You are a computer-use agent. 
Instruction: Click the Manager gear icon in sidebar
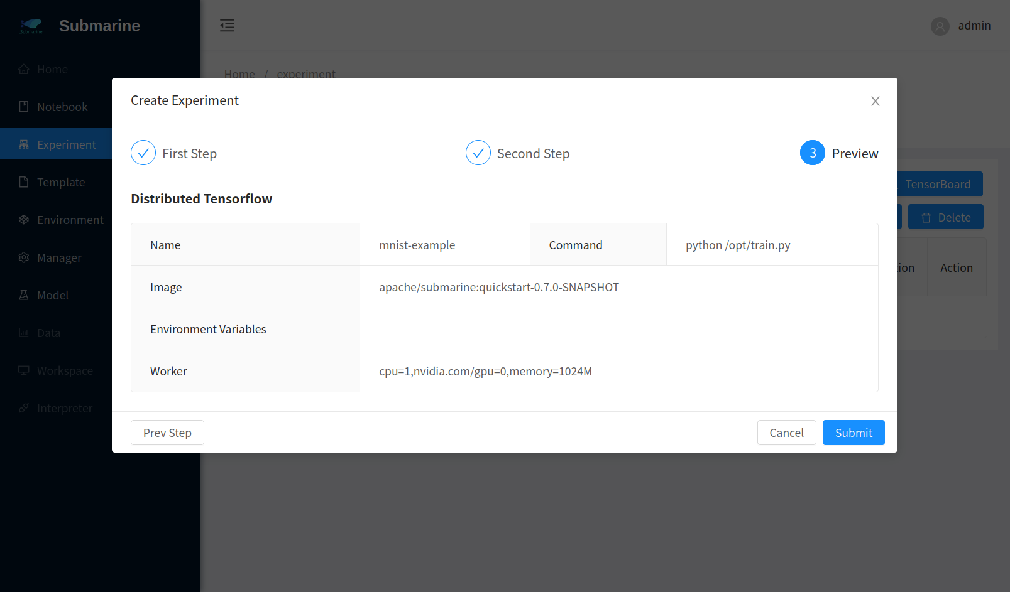[x=24, y=257]
